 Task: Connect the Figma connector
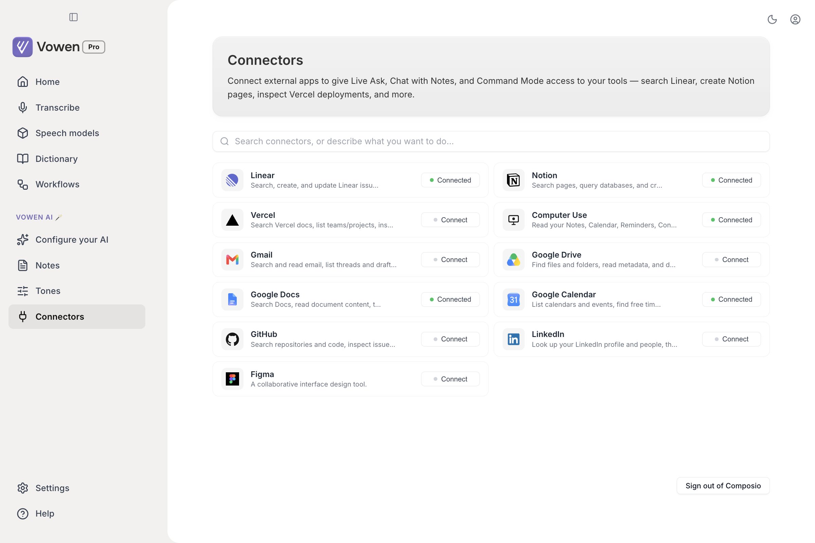pos(450,379)
